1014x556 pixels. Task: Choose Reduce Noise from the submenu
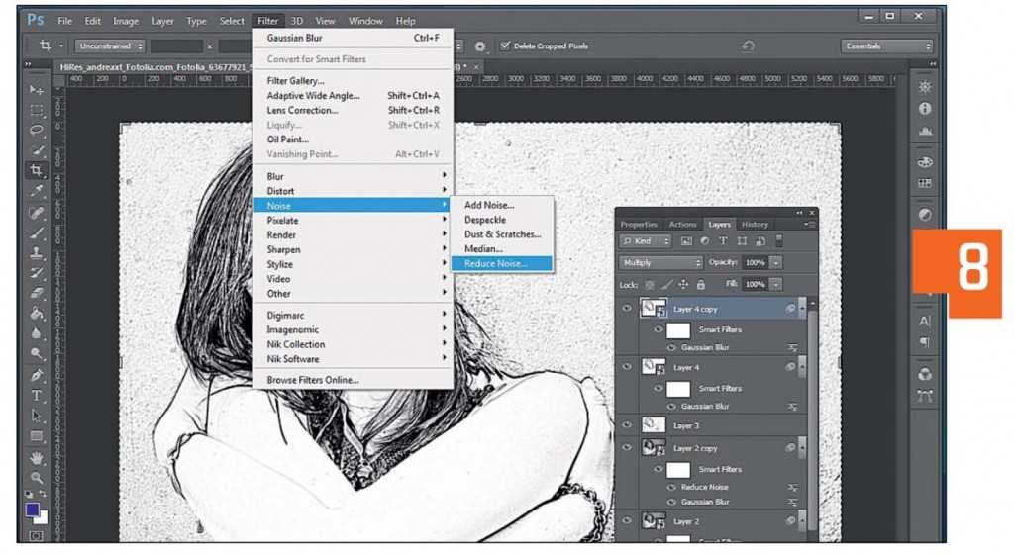pyautogui.click(x=496, y=264)
